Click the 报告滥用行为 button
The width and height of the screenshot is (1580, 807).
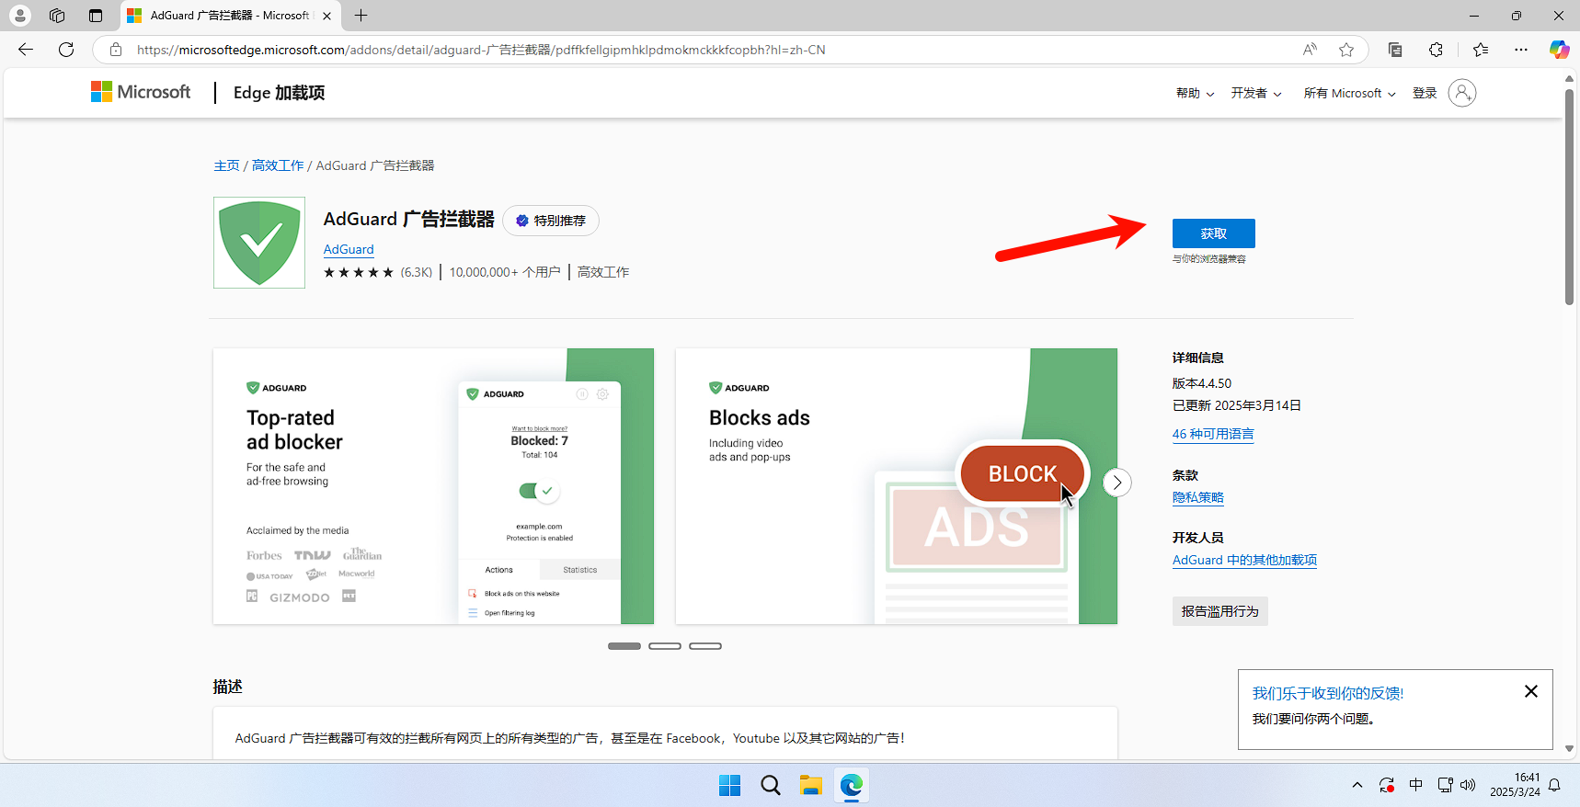[1219, 611]
